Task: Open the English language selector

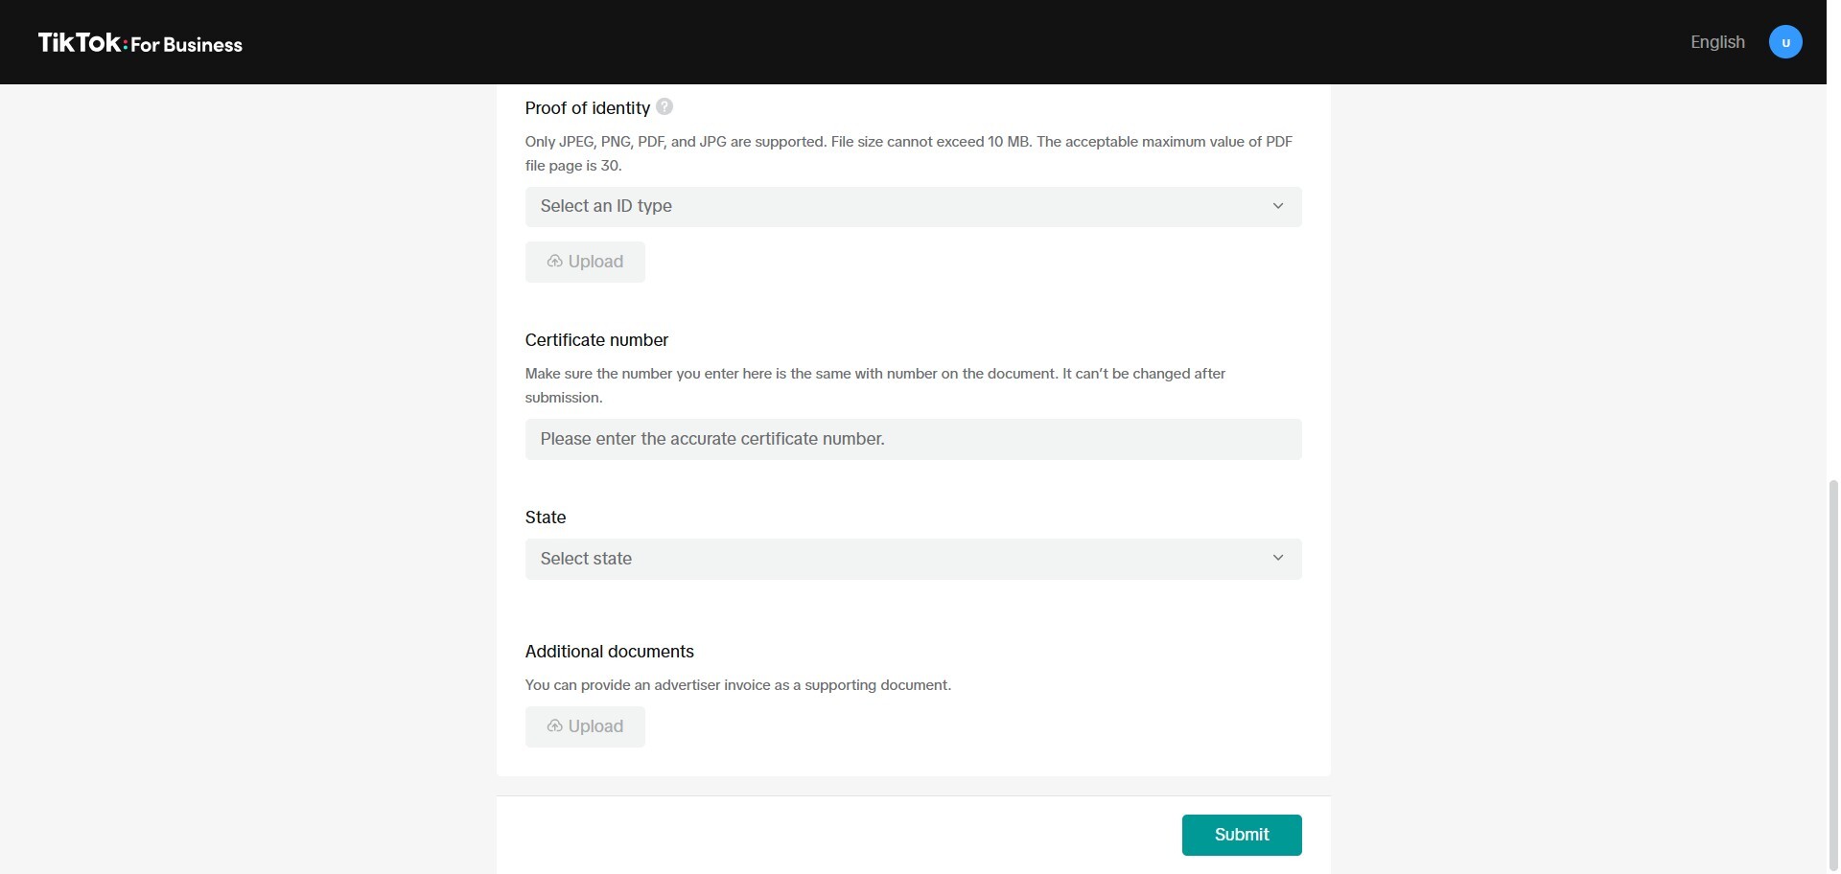Action: pyautogui.click(x=1716, y=42)
